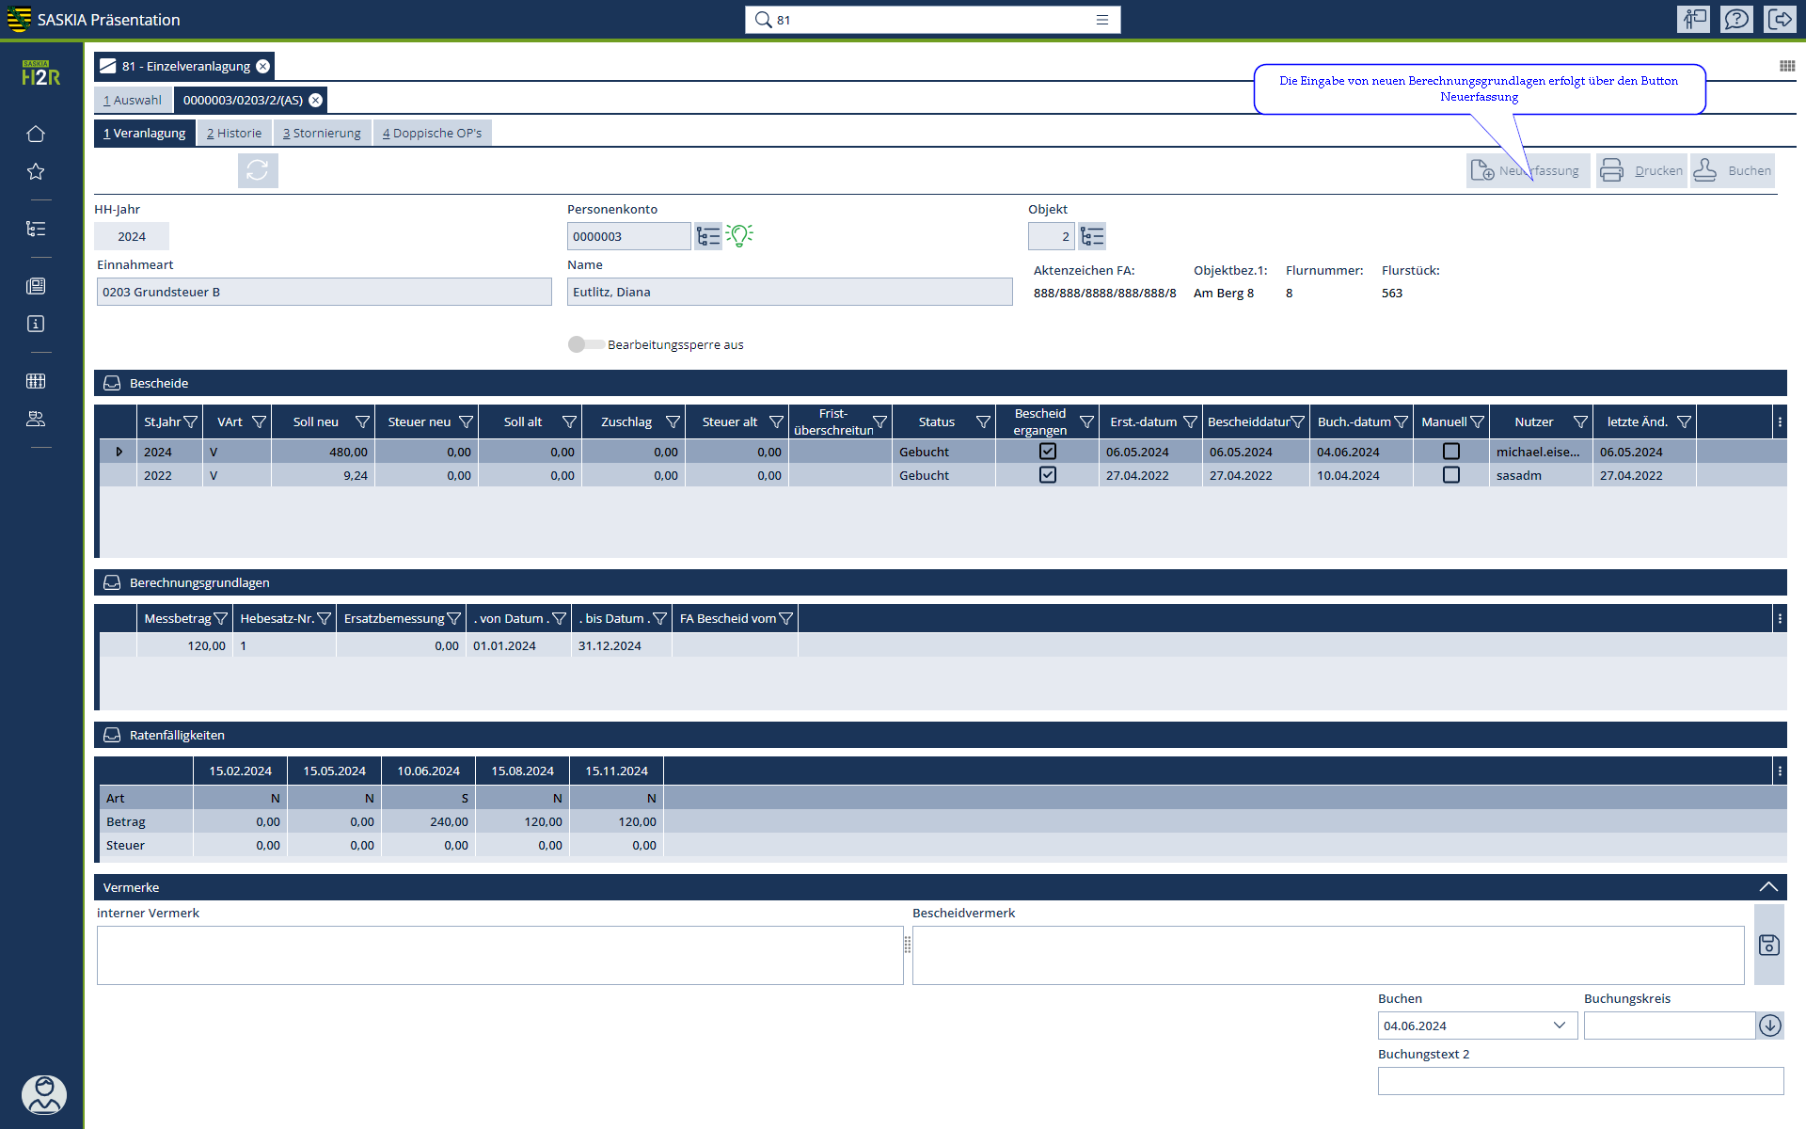Click the refresh icon button
The width and height of the screenshot is (1806, 1129).
pyautogui.click(x=258, y=170)
